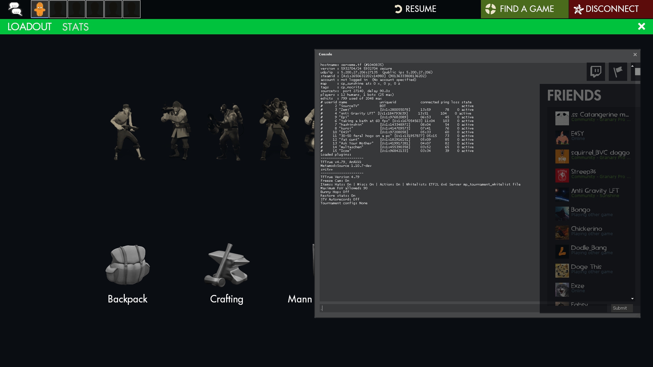The width and height of the screenshot is (653, 367).
Task: Click console player row "Zemi"
Action: (397, 110)
